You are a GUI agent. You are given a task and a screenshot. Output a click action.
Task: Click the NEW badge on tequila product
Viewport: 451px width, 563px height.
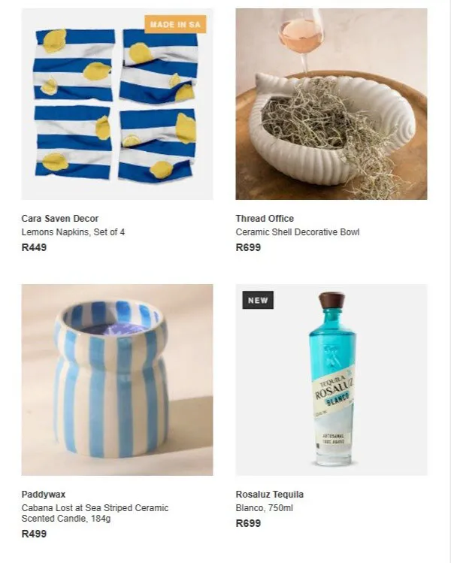click(x=258, y=300)
